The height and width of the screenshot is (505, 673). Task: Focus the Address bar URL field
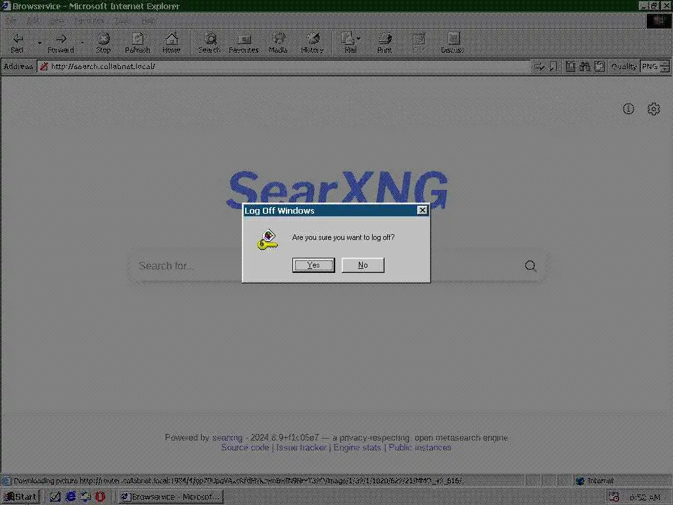click(283, 66)
